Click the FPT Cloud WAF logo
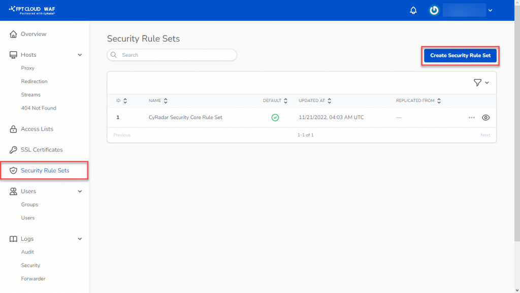The height and width of the screenshot is (293, 520). coord(32,10)
